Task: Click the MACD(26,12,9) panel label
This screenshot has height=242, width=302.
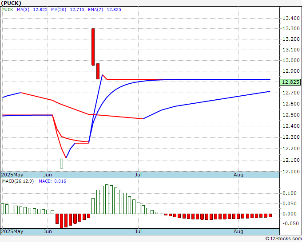Action: (x=18, y=181)
